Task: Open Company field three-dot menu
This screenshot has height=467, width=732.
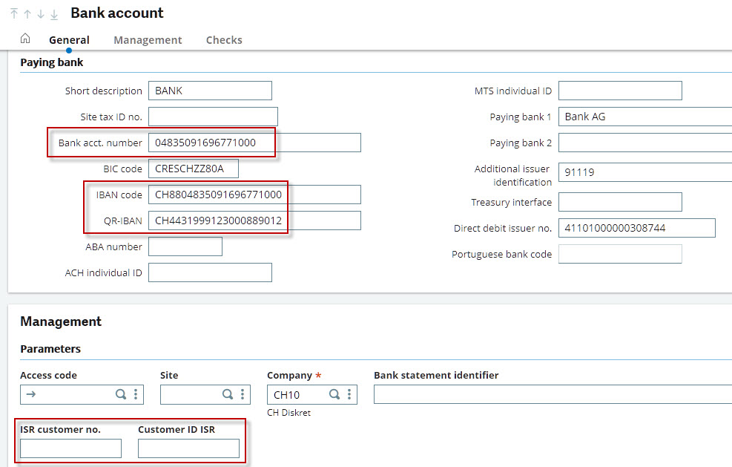Action: (x=349, y=395)
